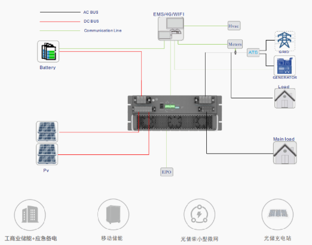Click the microgrid lightning circle icon
This screenshot has width=312, height=245.
click(199, 215)
